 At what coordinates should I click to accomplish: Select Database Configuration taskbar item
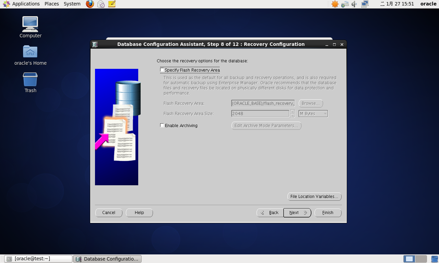pyautogui.click(x=107, y=259)
